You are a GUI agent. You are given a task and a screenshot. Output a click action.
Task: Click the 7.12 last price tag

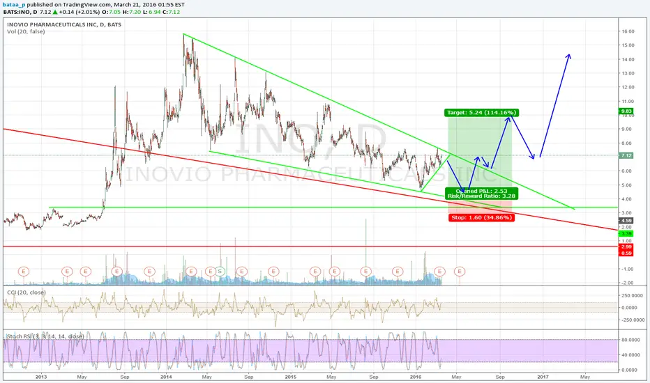click(x=626, y=156)
